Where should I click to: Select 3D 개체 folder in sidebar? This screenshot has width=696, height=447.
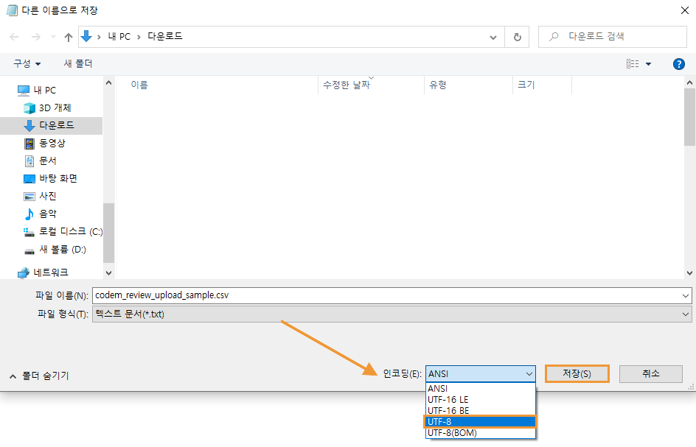pos(54,108)
